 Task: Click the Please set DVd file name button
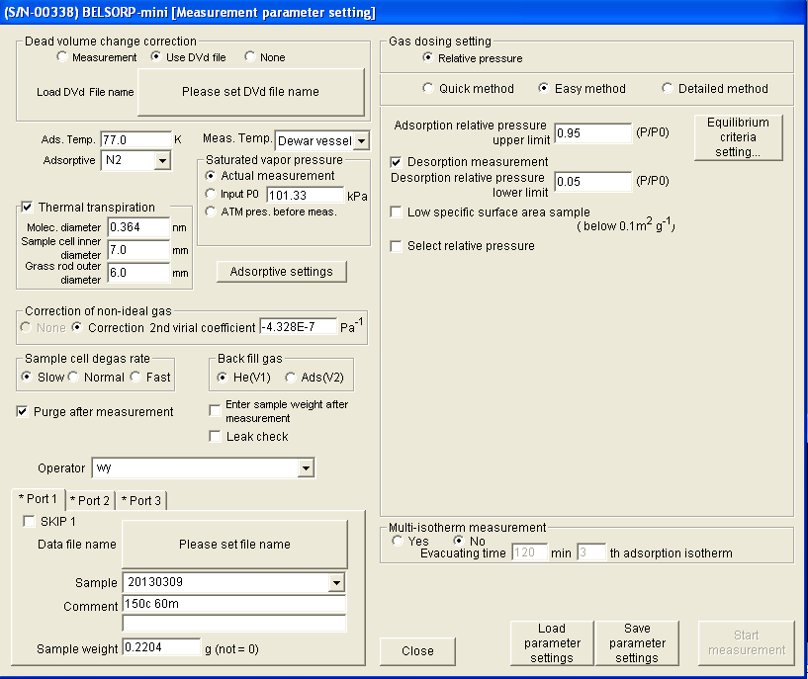pos(251,92)
